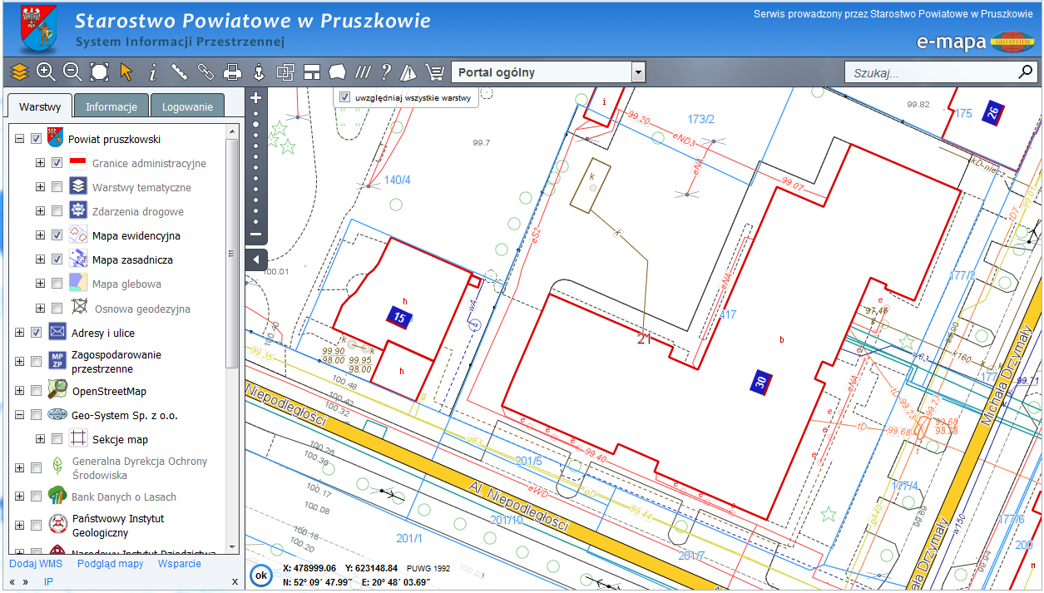Expand Mapa zasadnicza node
The width and height of the screenshot is (1044, 593).
pos(40,259)
